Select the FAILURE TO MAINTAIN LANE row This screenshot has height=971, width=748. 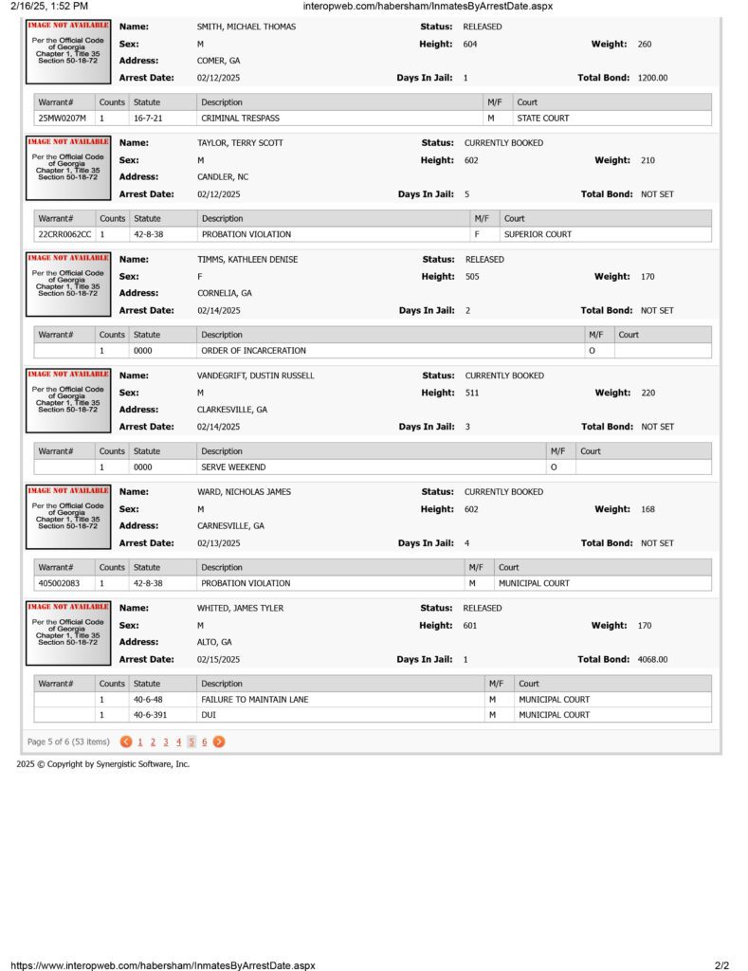[x=373, y=699]
